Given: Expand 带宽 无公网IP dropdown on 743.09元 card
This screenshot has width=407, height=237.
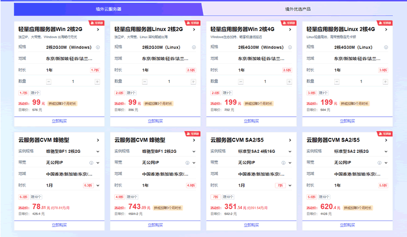Looking at the screenshot, I should [x=194, y=163].
